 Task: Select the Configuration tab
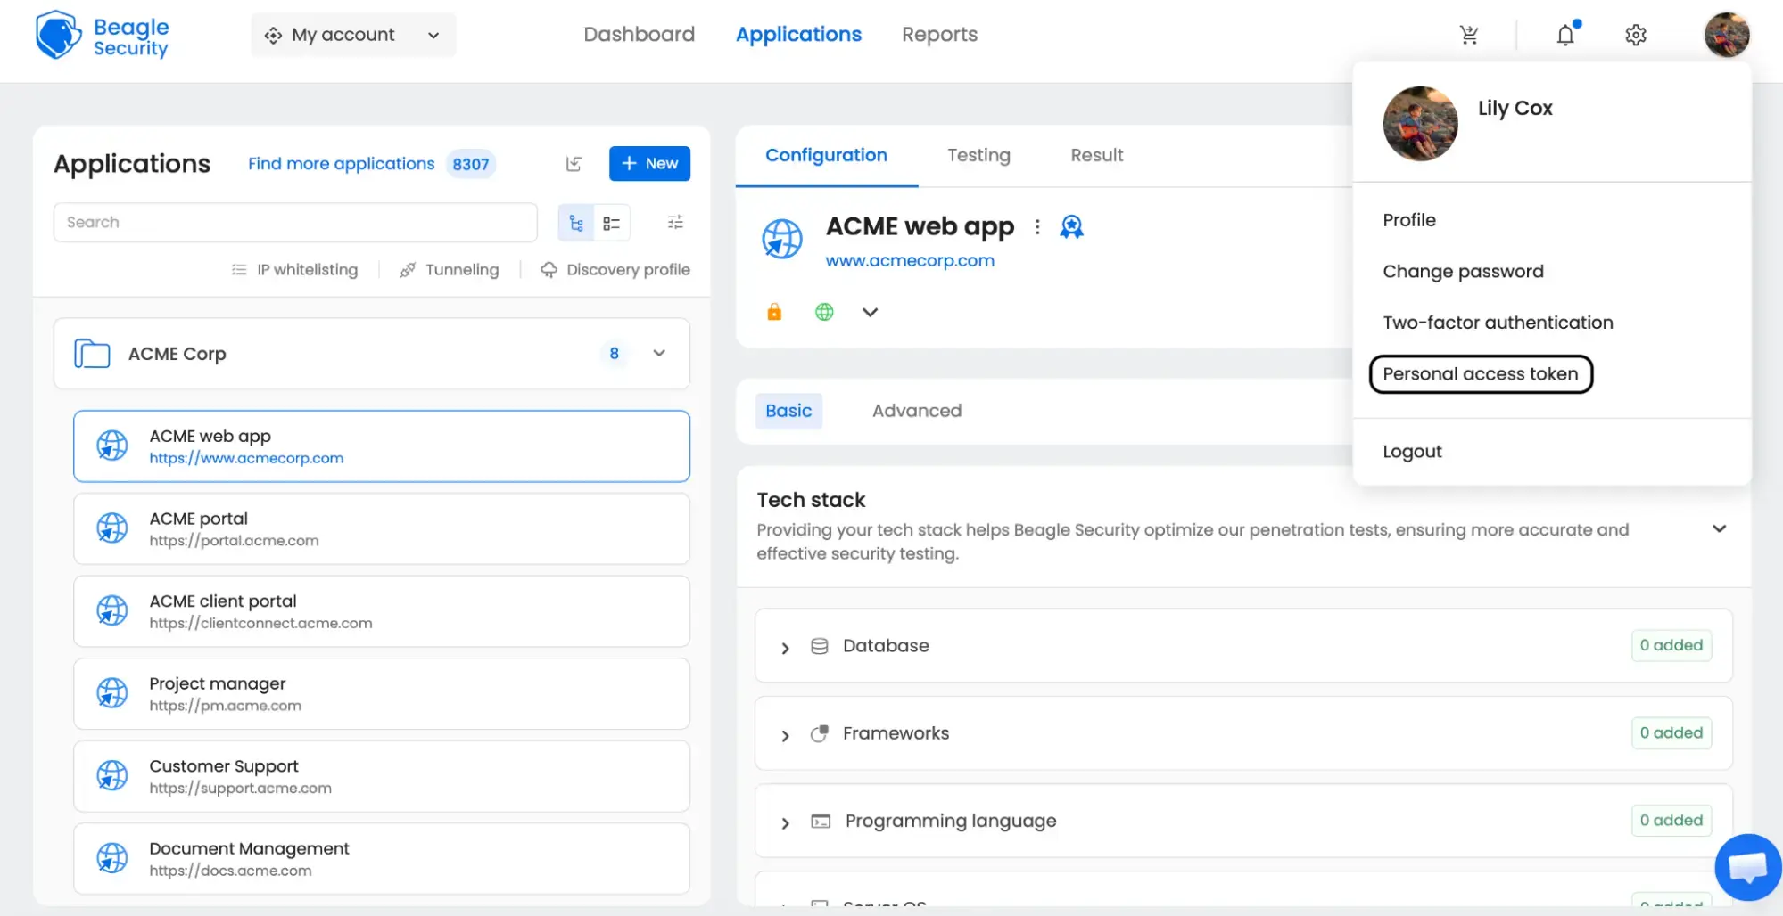[826, 155]
